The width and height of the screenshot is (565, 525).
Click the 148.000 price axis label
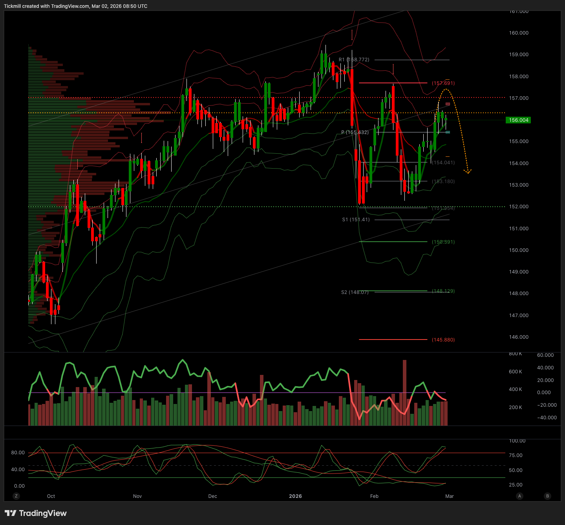click(x=519, y=294)
